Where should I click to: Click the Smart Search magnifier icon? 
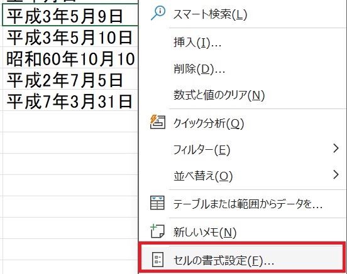click(158, 13)
